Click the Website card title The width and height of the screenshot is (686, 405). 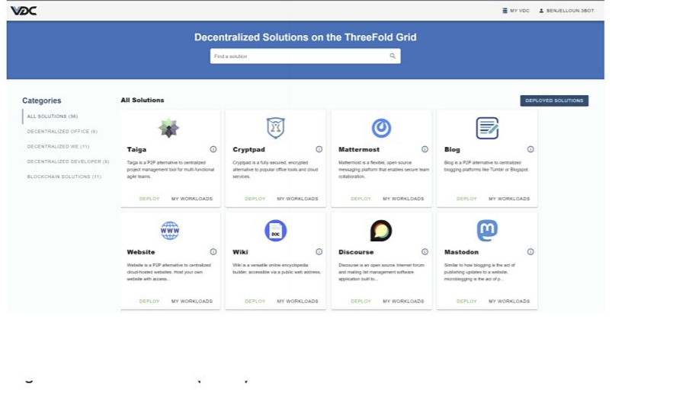coord(141,252)
